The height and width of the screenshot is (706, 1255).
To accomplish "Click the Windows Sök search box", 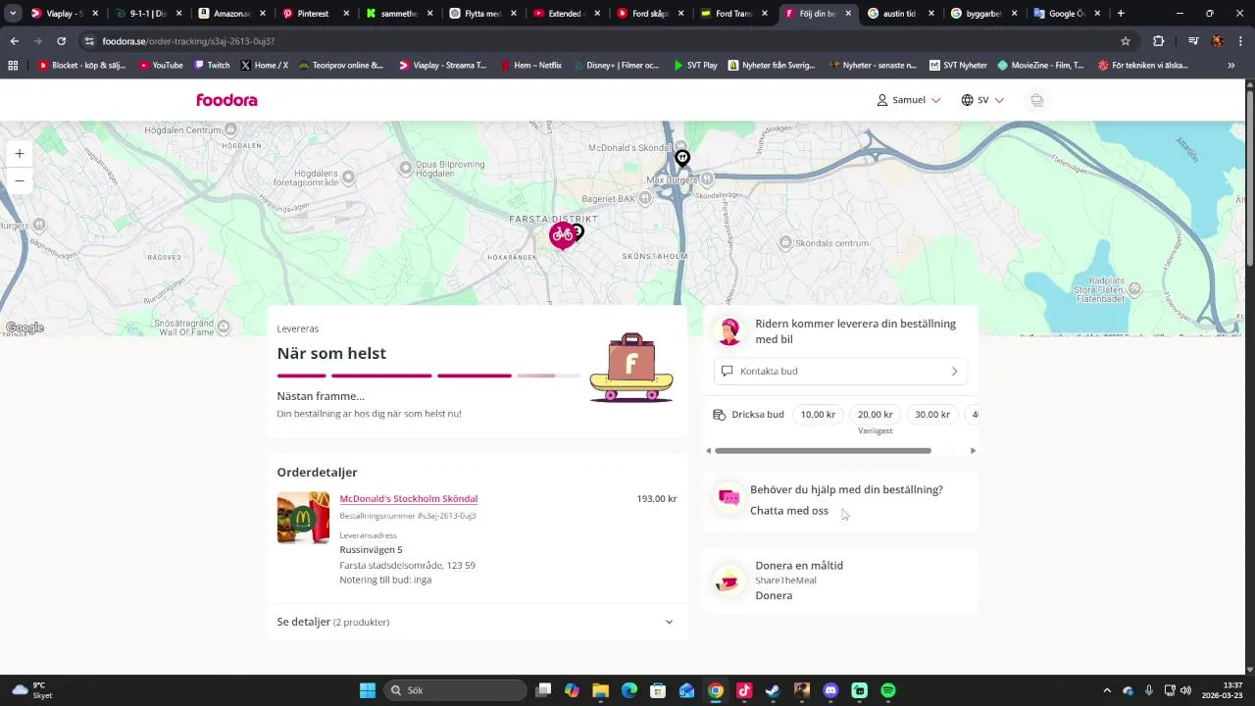I will [x=456, y=690].
